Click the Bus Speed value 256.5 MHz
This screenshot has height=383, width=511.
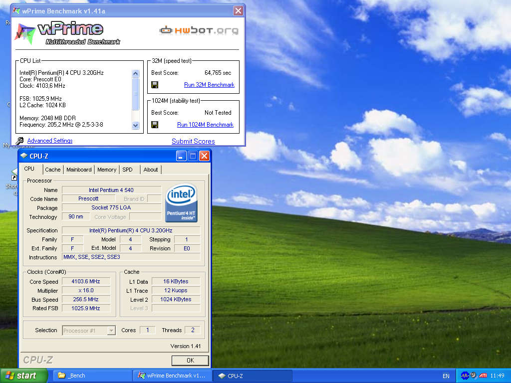86,299
